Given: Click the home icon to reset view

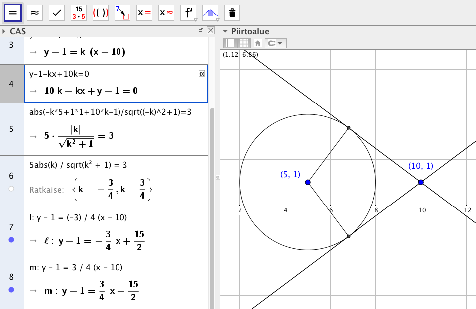Looking at the screenshot, I should tap(258, 43).
